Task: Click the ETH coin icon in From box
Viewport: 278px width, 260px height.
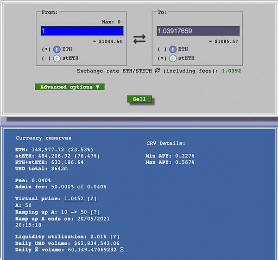Action: pos(57,49)
